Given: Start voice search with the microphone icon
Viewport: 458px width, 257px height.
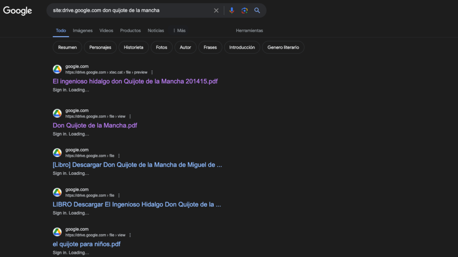Looking at the screenshot, I should [x=232, y=11].
